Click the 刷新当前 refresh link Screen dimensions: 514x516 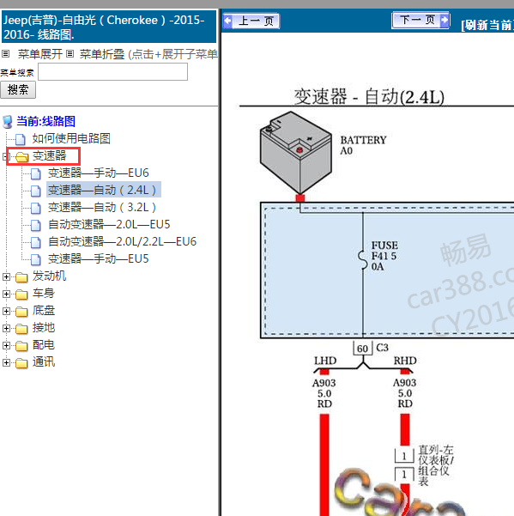(x=487, y=25)
